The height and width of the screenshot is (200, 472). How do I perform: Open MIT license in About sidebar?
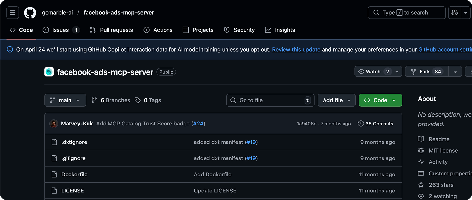tap(438, 151)
